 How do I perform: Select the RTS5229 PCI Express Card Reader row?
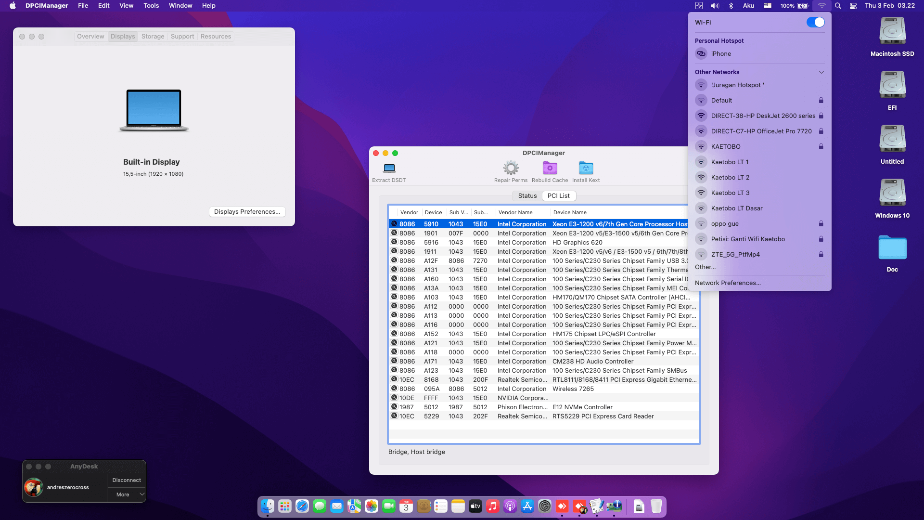click(x=544, y=416)
